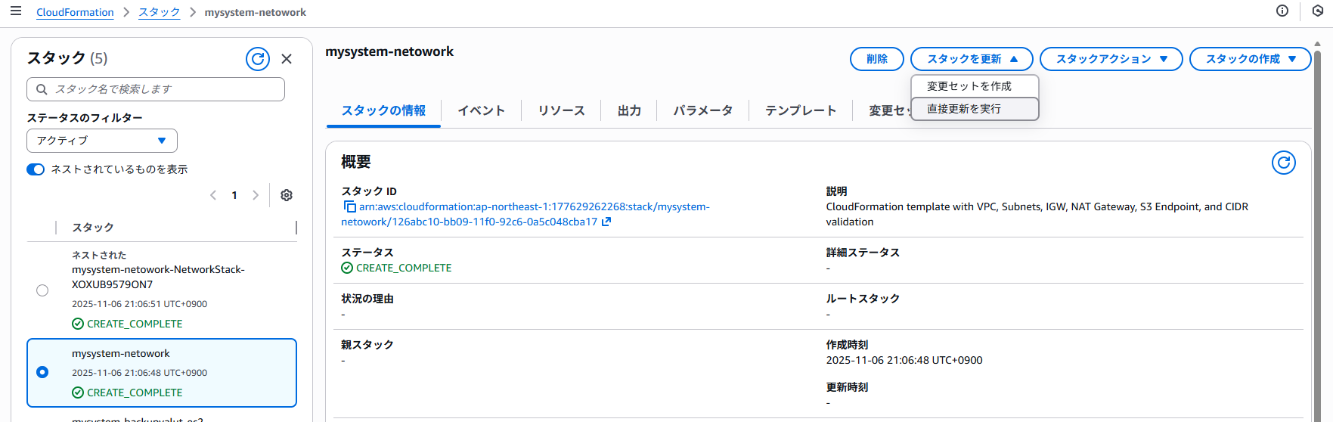Click CREATE_COMPLETE status in 概要 section
Image resolution: width=1333 pixels, height=422 pixels.
pyautogui.click(x=404, y=268)
